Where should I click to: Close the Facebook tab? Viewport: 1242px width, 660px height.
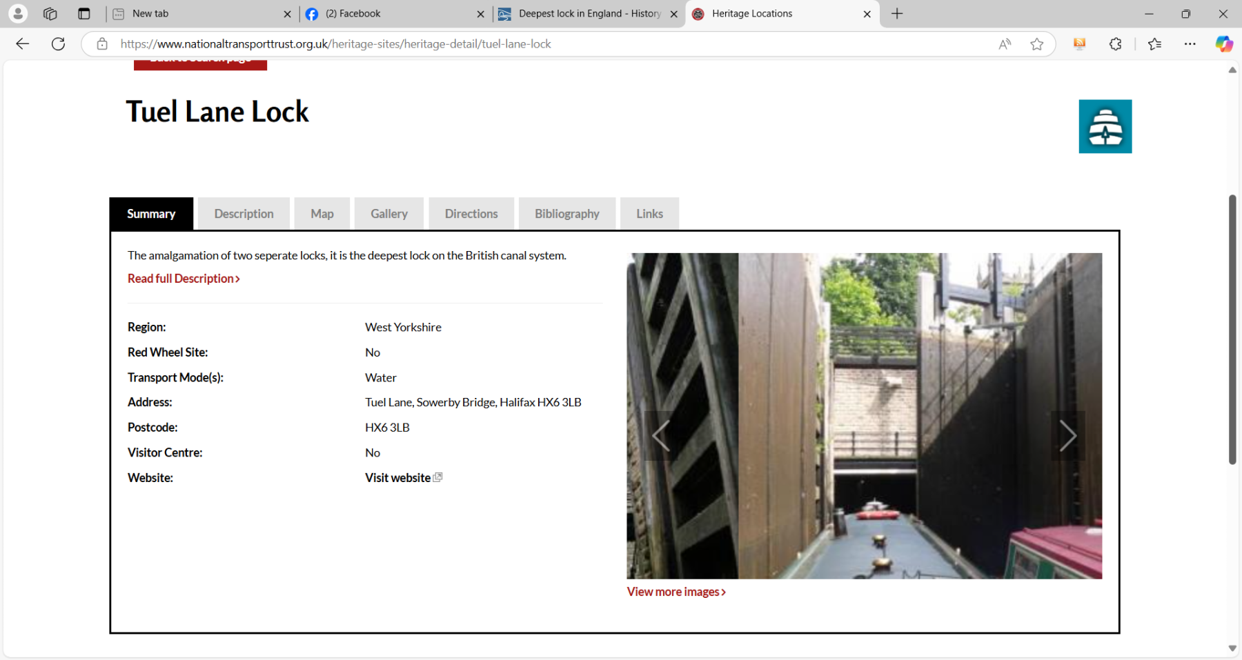481,14
